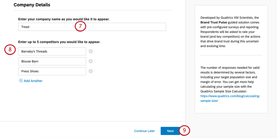Edit the Barnaby's Threads competitor field
277x138 pixels.
click(x=52, y=51)
